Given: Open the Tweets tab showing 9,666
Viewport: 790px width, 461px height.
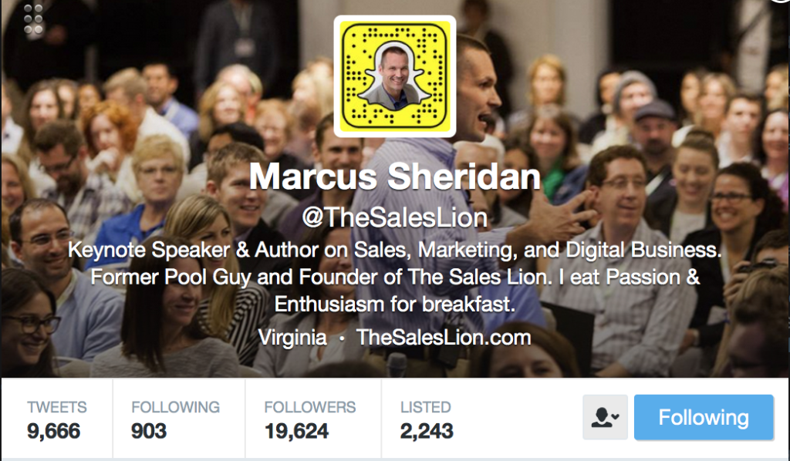Looking at the screenshot, I should click(57, 419).
